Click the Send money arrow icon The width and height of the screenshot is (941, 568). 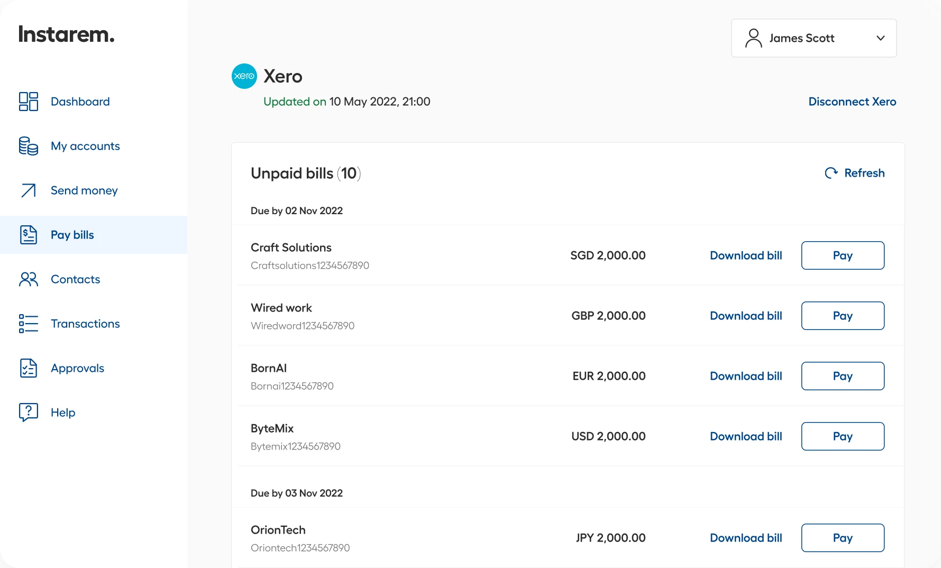(x=28, y=190)
